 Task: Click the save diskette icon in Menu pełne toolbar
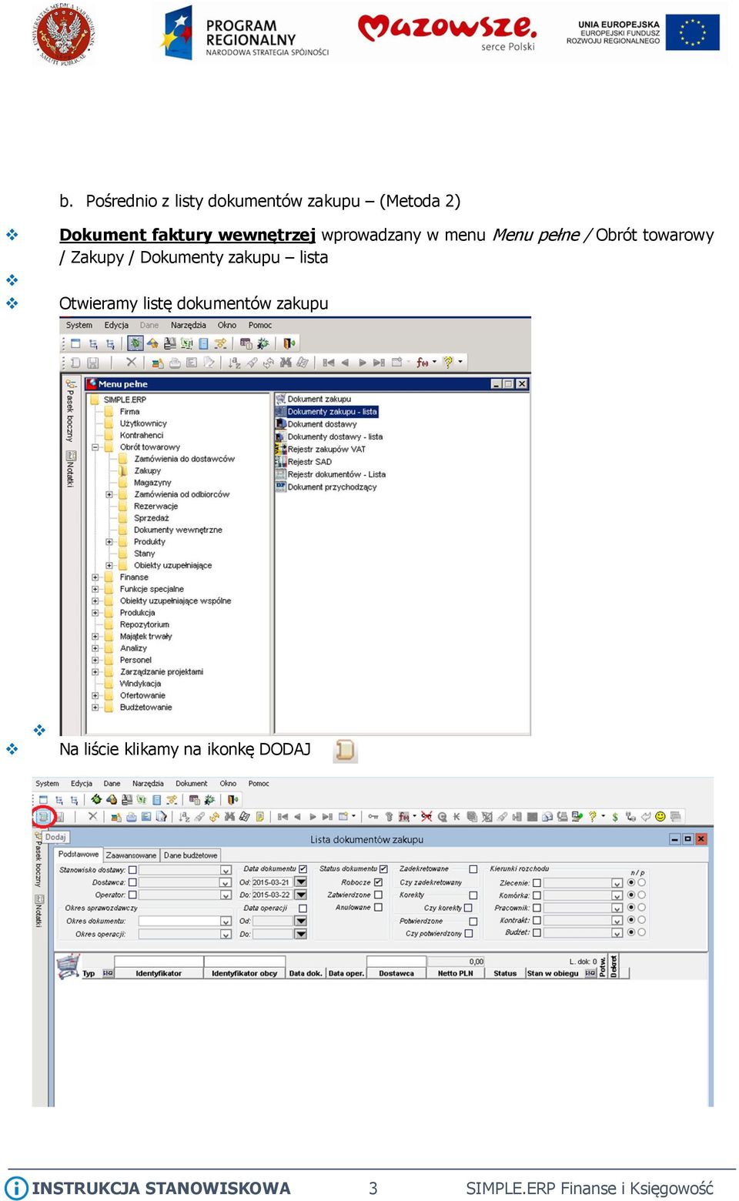click(x=92, y=362)
